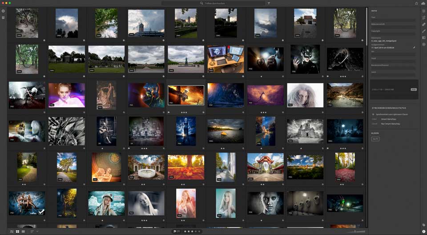Open Add Photos from left sidebar
Screen dimensions: 427x235
coord(3,11)
